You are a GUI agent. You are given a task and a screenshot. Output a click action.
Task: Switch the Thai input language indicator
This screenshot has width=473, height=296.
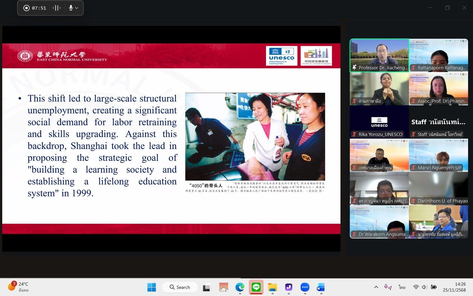402,287
